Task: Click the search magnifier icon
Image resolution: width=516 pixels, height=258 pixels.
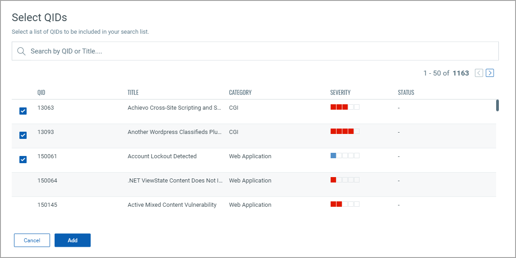Action: point(21,51)
